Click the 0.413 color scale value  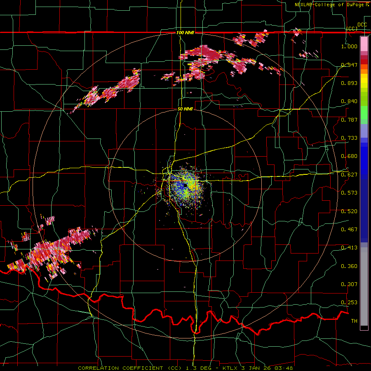(349, 248)
